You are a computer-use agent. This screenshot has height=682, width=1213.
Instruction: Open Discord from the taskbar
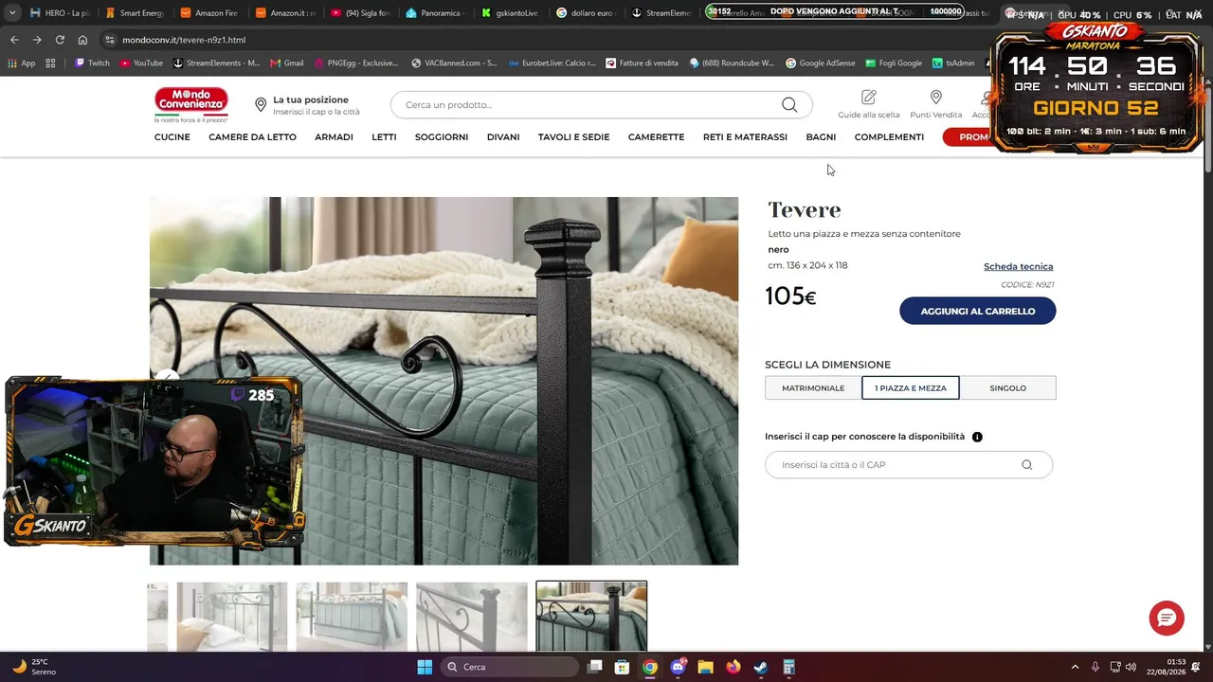678,667
